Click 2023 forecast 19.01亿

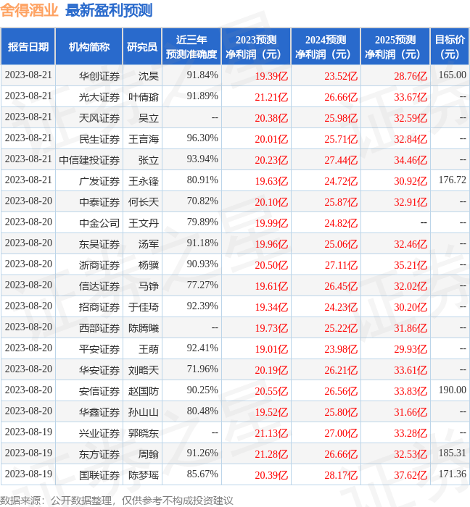tap(271, 349)
